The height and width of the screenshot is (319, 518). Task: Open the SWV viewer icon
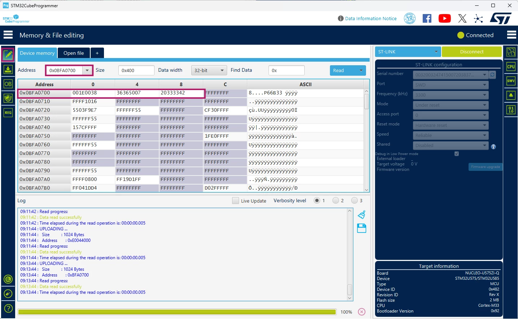coord(511,81)
